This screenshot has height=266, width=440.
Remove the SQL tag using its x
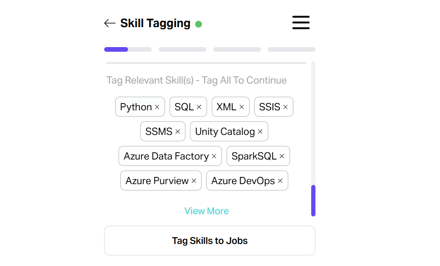coord(199,107)
